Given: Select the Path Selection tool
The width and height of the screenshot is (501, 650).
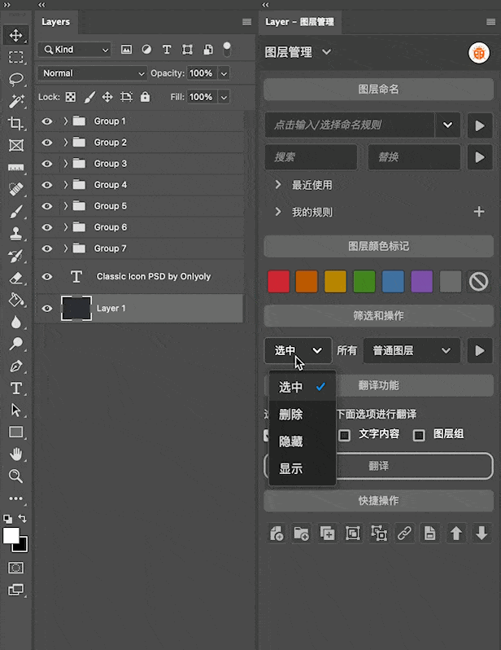Looking at the screenshot, I should coord(15,410).
